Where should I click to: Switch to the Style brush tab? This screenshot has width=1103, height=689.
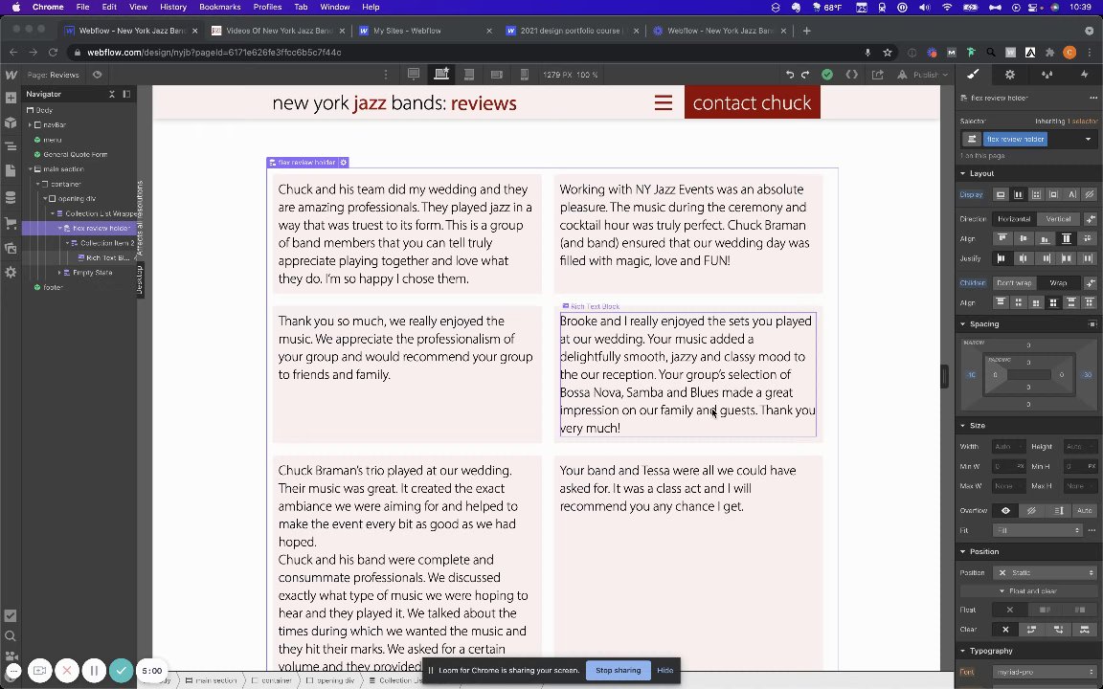pos(973,75)
